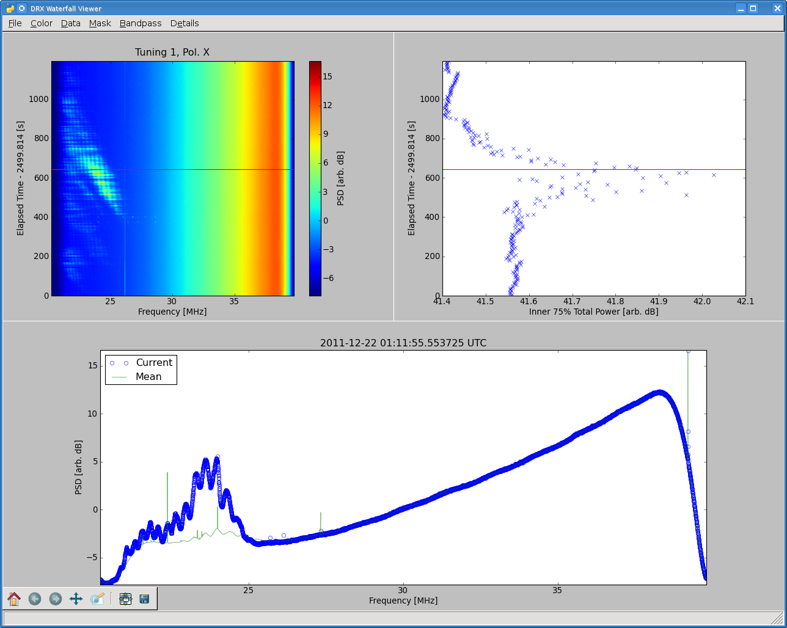Go forward to next view
Screen dimensions: 787x628
(x=56, y=599)
